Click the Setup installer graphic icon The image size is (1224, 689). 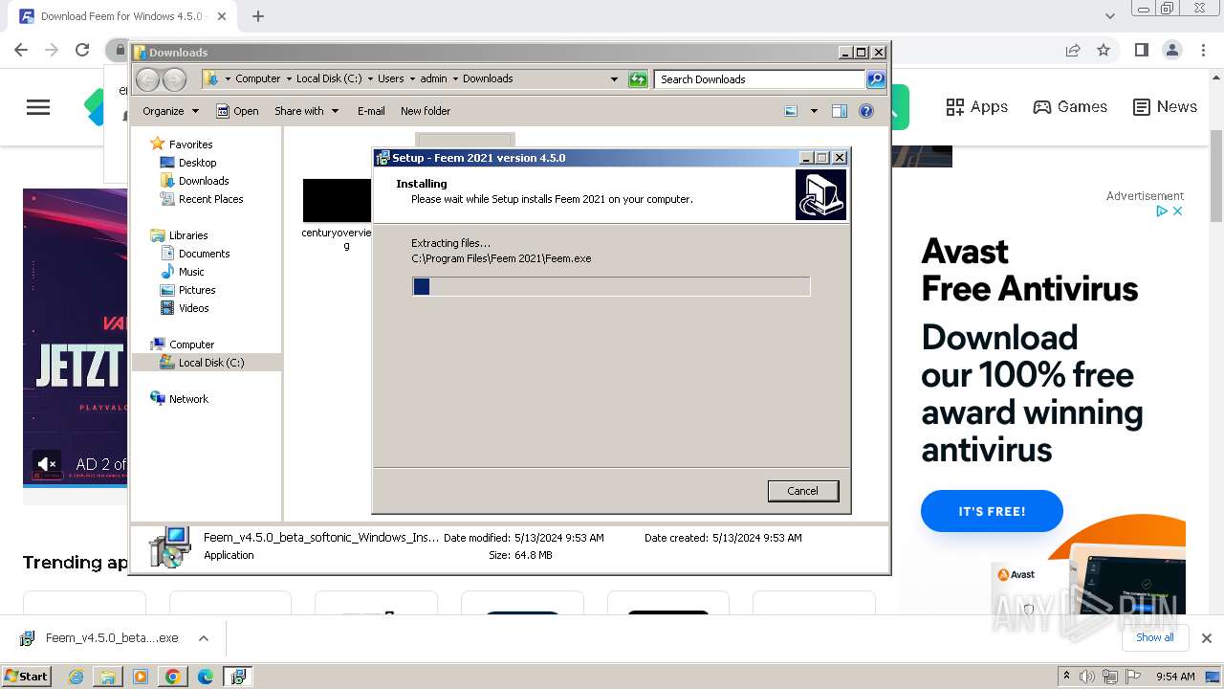[x=820, y=194]
